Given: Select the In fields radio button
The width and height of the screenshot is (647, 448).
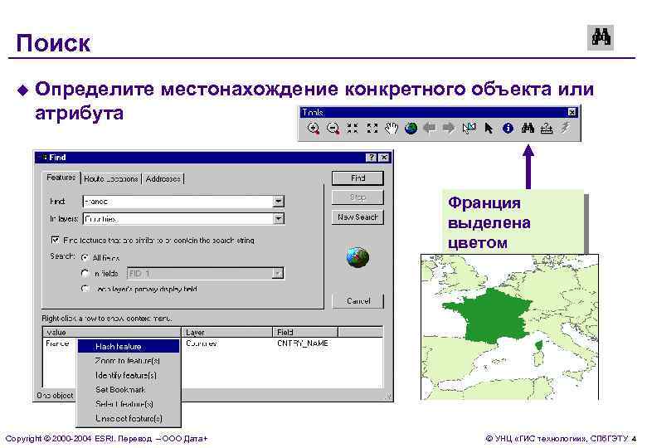Looking at the screenshot, I should [x=85, y=273].
